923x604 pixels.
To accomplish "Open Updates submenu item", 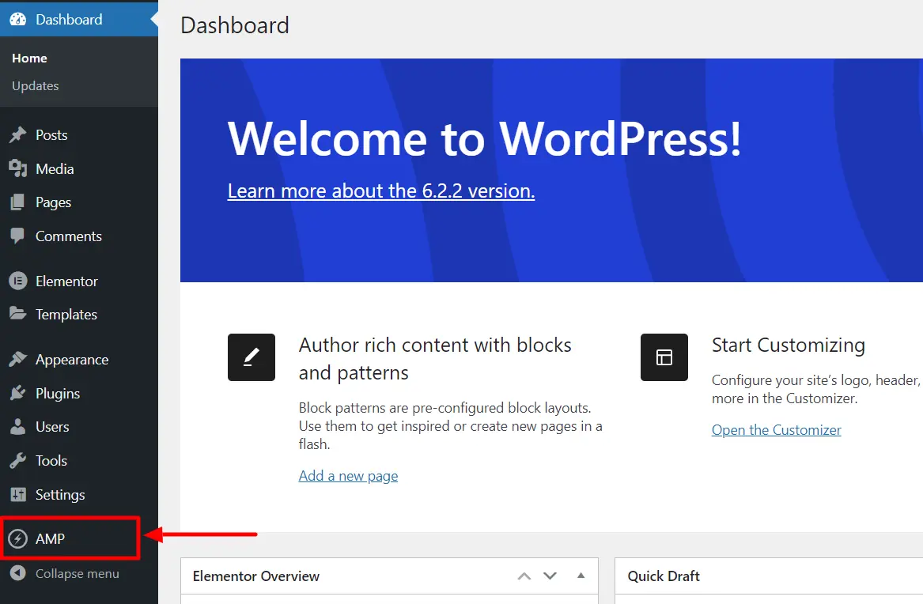I will click(36, 86).
